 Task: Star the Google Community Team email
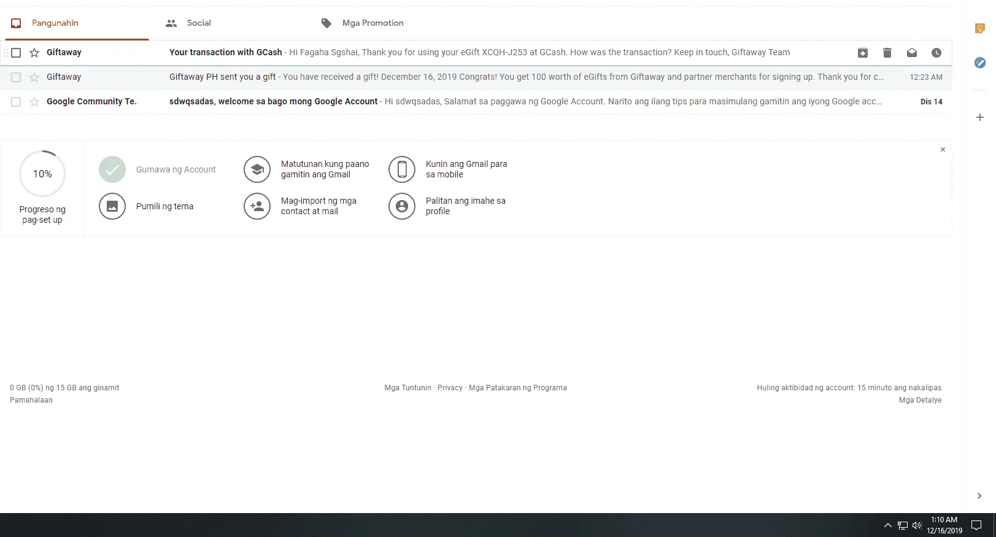(34, 102)
